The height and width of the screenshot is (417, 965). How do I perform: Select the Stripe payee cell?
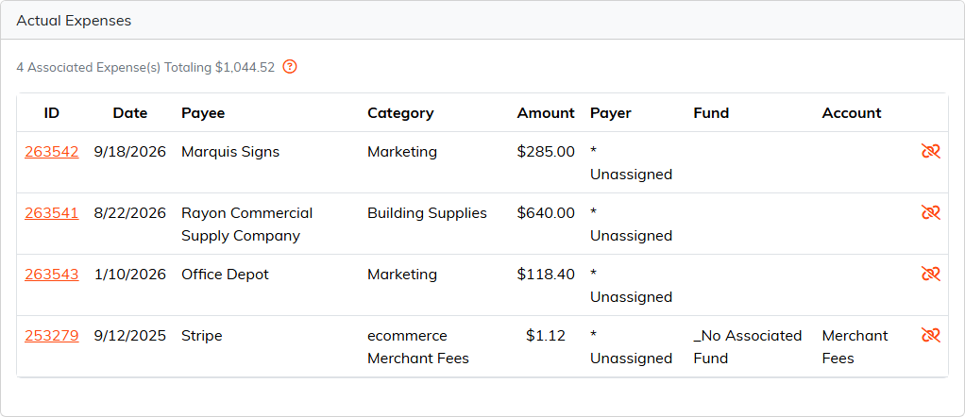(202, 336)
